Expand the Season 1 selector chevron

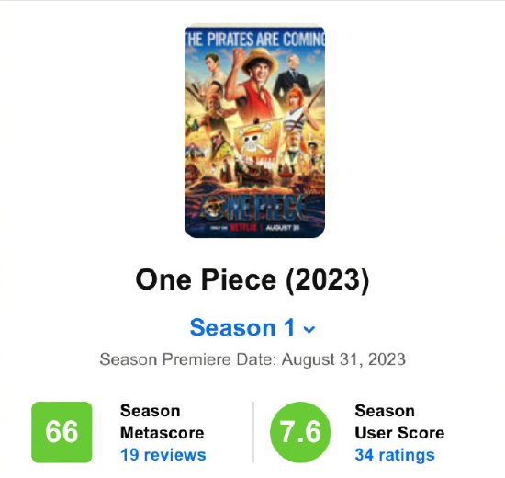point(309,330)
